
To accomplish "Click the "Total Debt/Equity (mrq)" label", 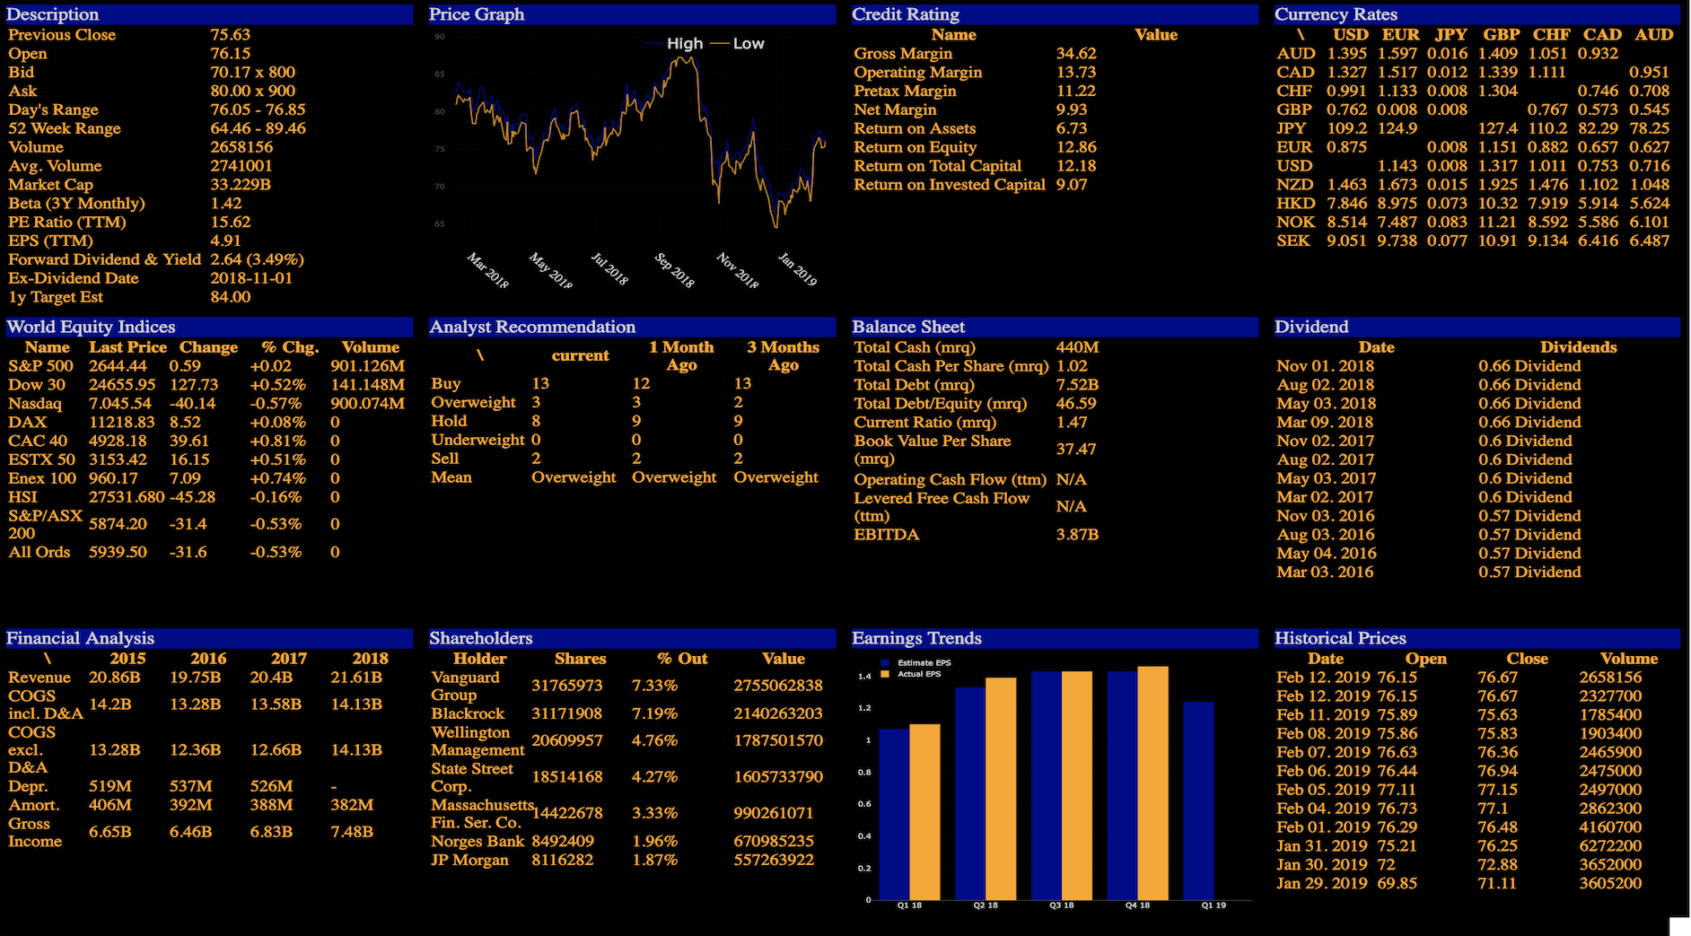I will (941, 404).
